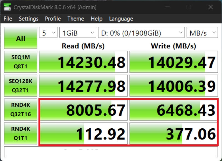This screenshot has width=222, height=161.
Task: Open the Settings menu
Action: (x=29, y=19)
